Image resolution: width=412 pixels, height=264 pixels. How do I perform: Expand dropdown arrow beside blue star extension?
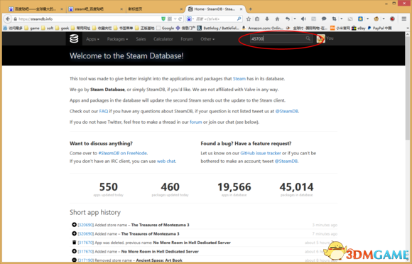(367, 19)
